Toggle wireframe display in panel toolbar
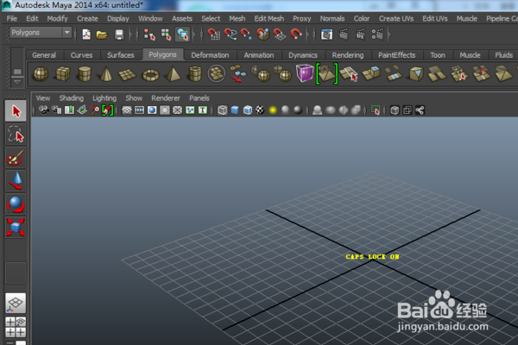 223,110
